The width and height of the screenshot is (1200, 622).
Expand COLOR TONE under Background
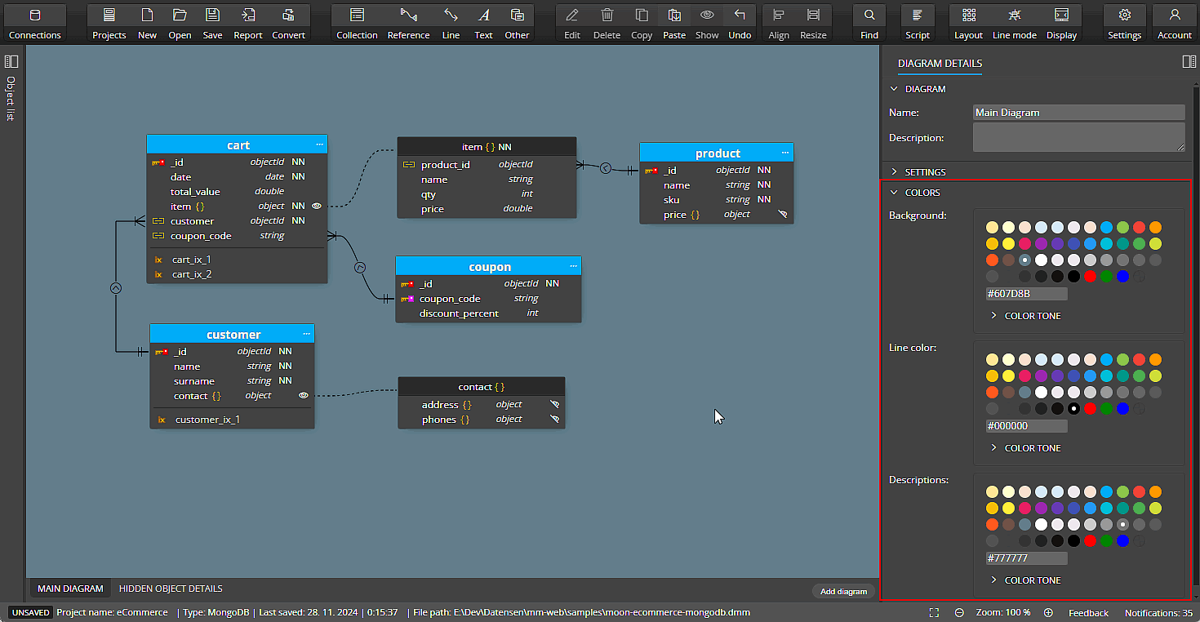point(1025,315)
